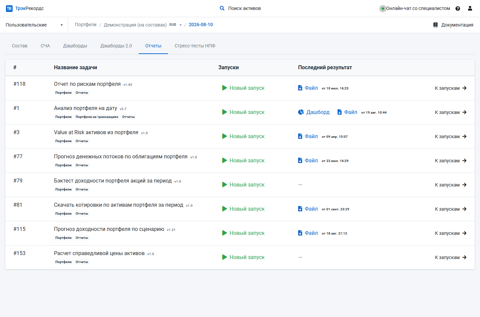Image resolution: width=480 pixels, height=317 pixels.
Task: Open the help question mark icon
Action: (458, 9)
